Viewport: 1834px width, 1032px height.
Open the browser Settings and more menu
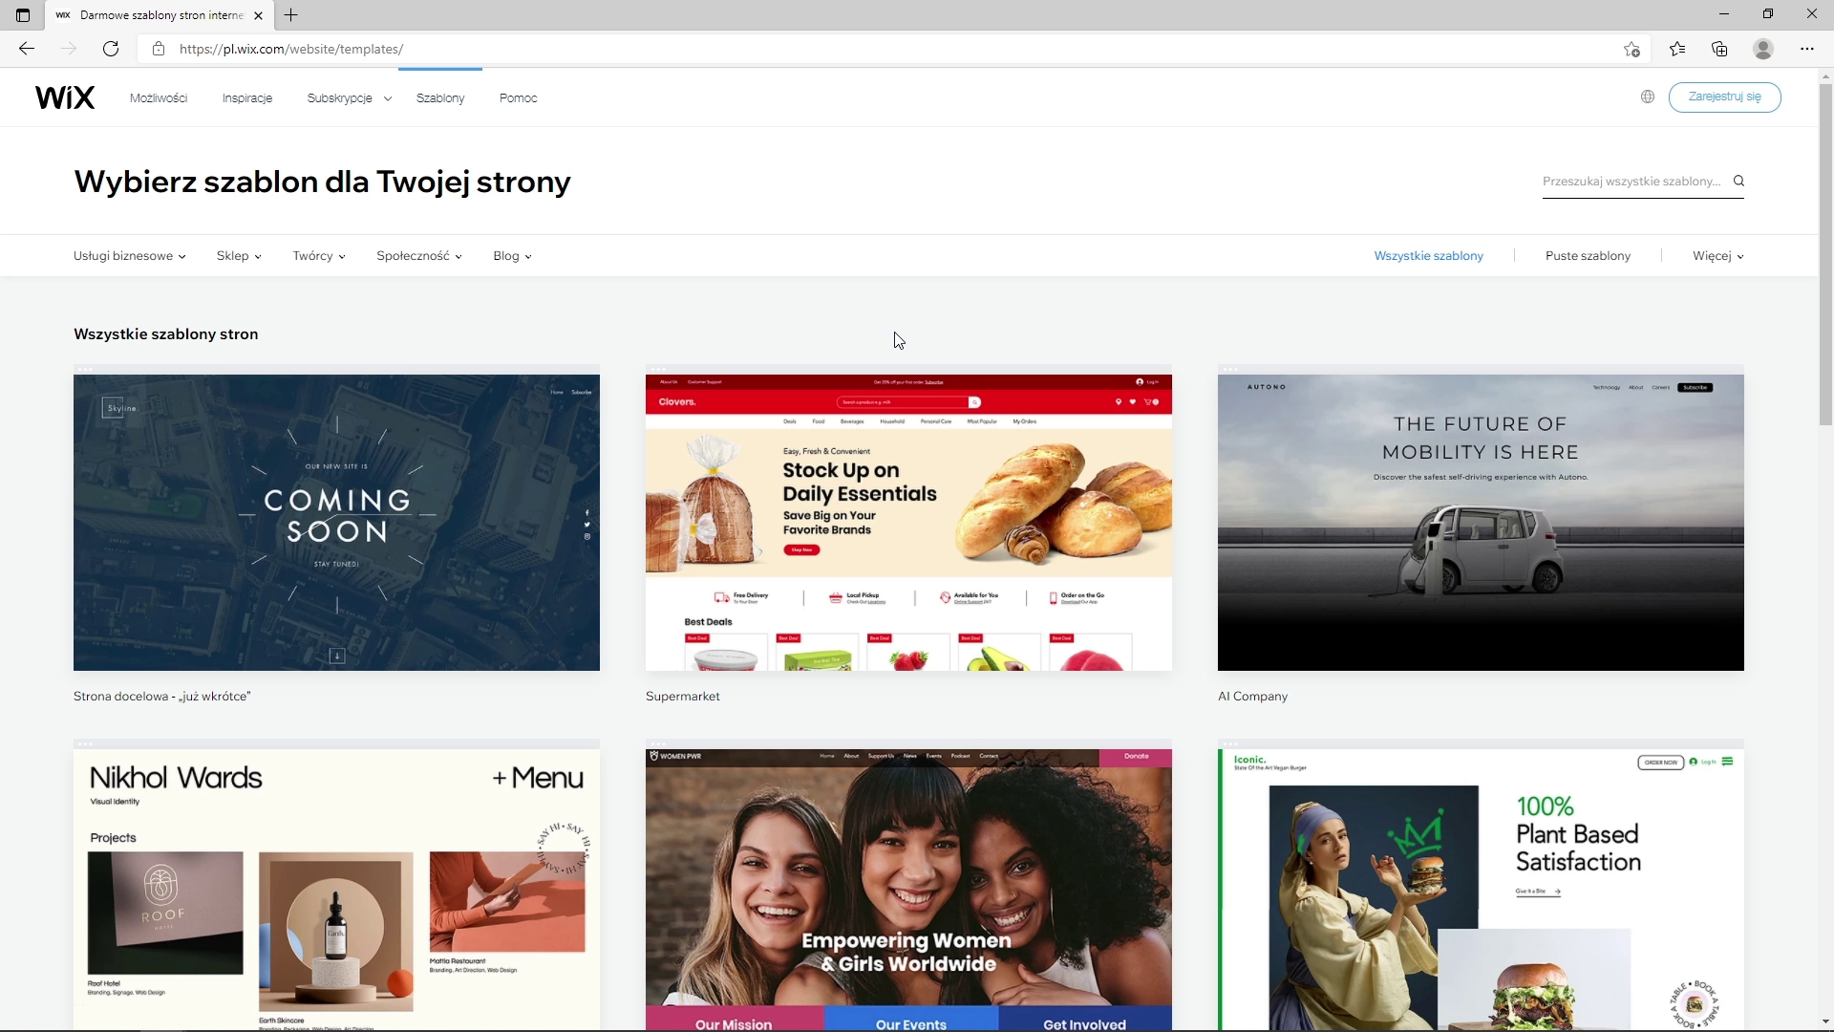coord(1806,49)
